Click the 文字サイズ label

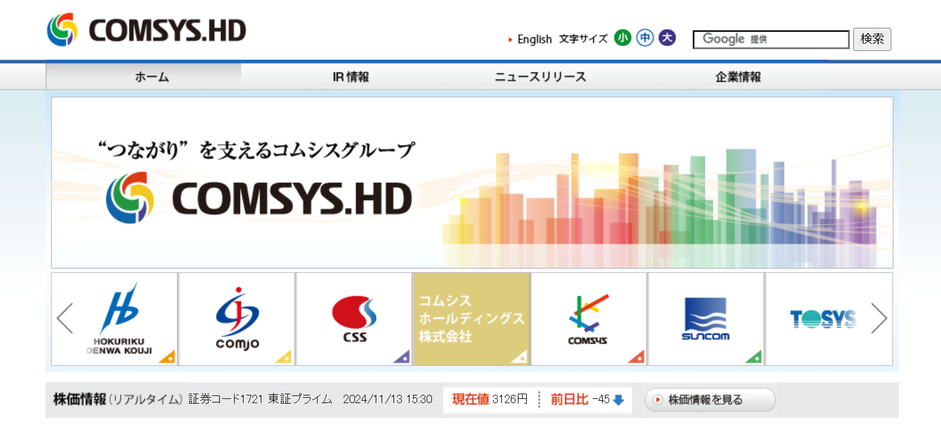coord(583,39)
